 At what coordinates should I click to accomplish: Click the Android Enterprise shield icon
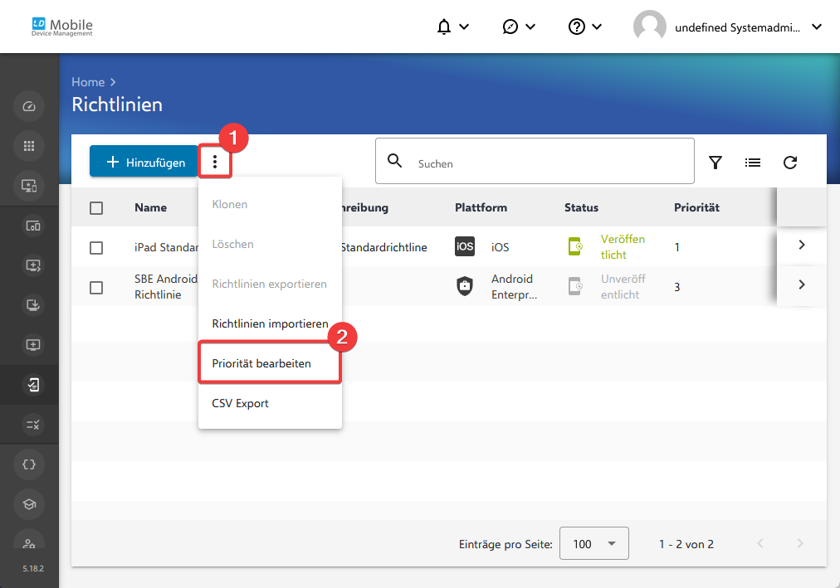coord(465,286)
